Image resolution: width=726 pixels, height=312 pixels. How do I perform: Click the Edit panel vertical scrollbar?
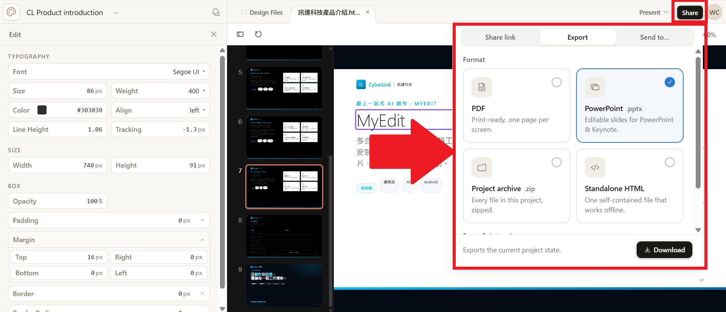[x=222, y=172]
